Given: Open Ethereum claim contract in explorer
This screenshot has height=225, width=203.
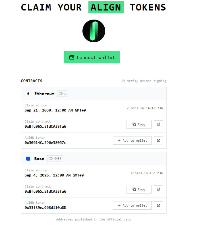Looking at the screenshot, I should (158, 124).
